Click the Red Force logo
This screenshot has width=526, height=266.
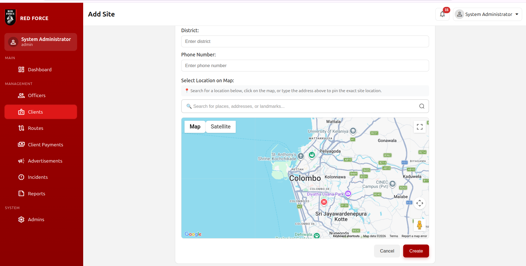pos(10,17)
